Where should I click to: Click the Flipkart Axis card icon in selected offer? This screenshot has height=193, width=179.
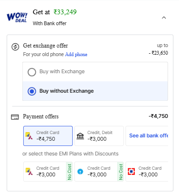tap(29, 136)
